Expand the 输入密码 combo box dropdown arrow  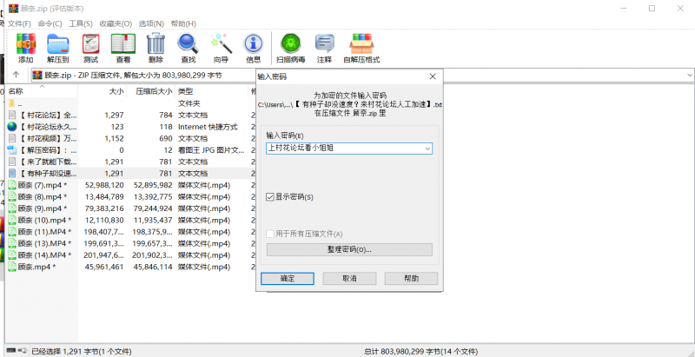pos(427,149)
